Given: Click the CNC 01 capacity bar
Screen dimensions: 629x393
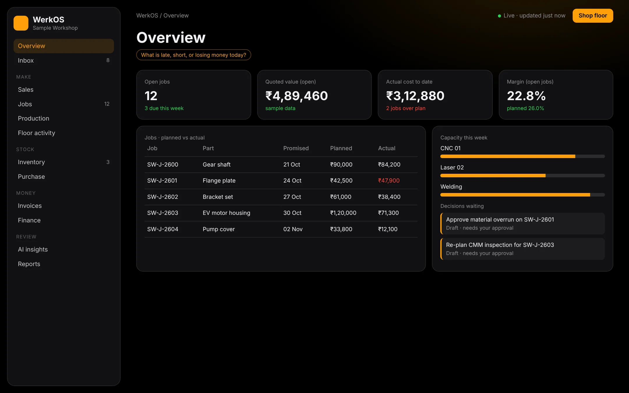Looking at the screenshot, I should [x=522, y=157].
